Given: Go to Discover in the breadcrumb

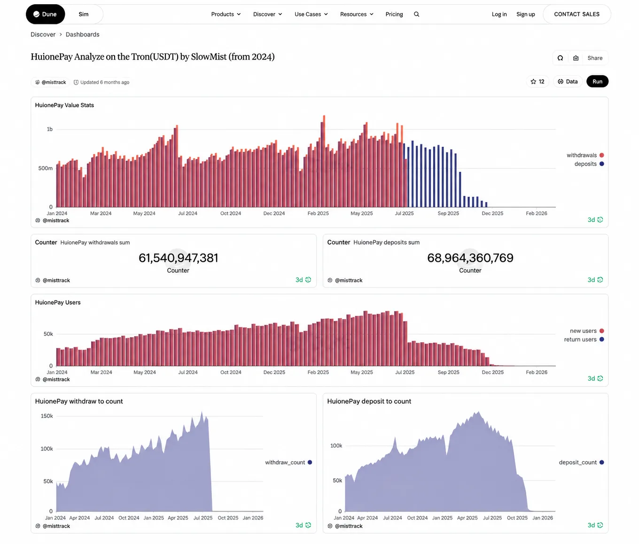Looking at the screenshot, I should [43, 34].
